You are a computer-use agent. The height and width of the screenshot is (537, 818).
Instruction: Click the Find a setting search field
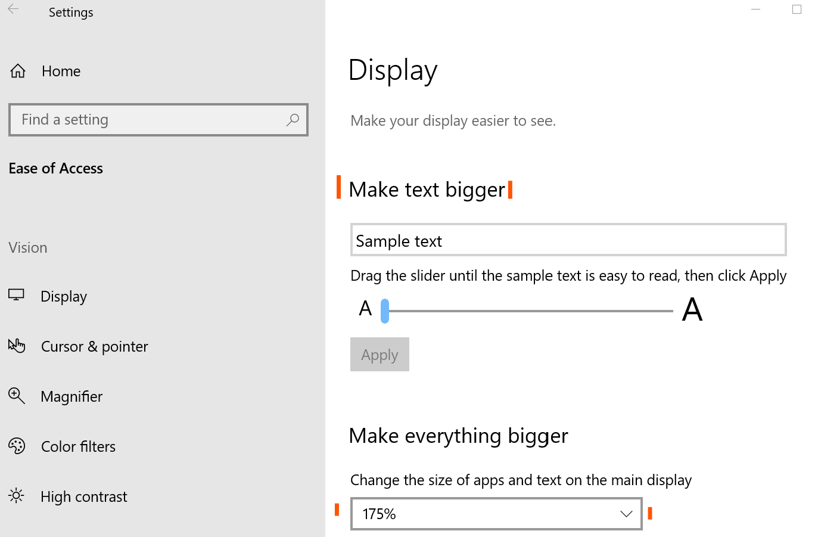click(x=158, y=119)
